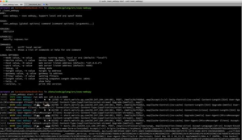Click the '--device value, -i value' option

(19, 60)
